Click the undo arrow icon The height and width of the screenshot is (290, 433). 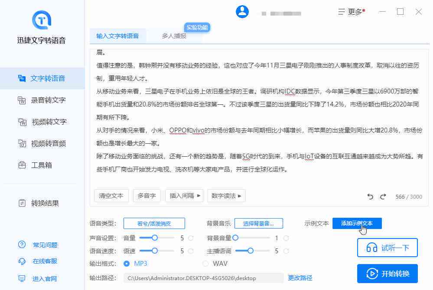[370, 197]
